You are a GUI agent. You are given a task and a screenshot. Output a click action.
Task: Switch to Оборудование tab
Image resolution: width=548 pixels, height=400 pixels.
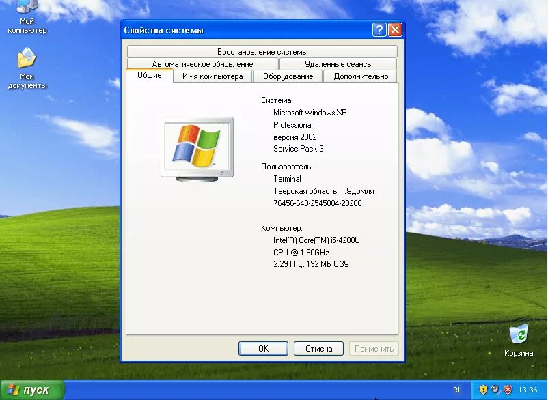click(x=288, y=76)
